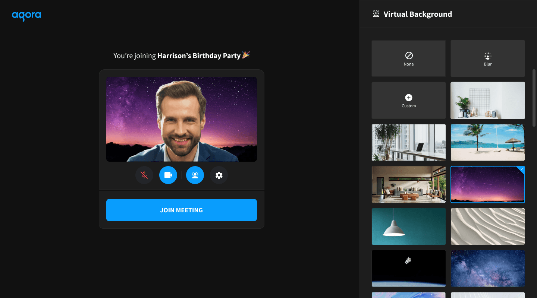Select the teal pendant lamp background

click(x=408, y=226)
